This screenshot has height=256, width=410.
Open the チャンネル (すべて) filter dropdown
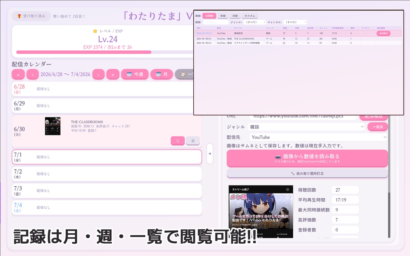tap(295, 22)
